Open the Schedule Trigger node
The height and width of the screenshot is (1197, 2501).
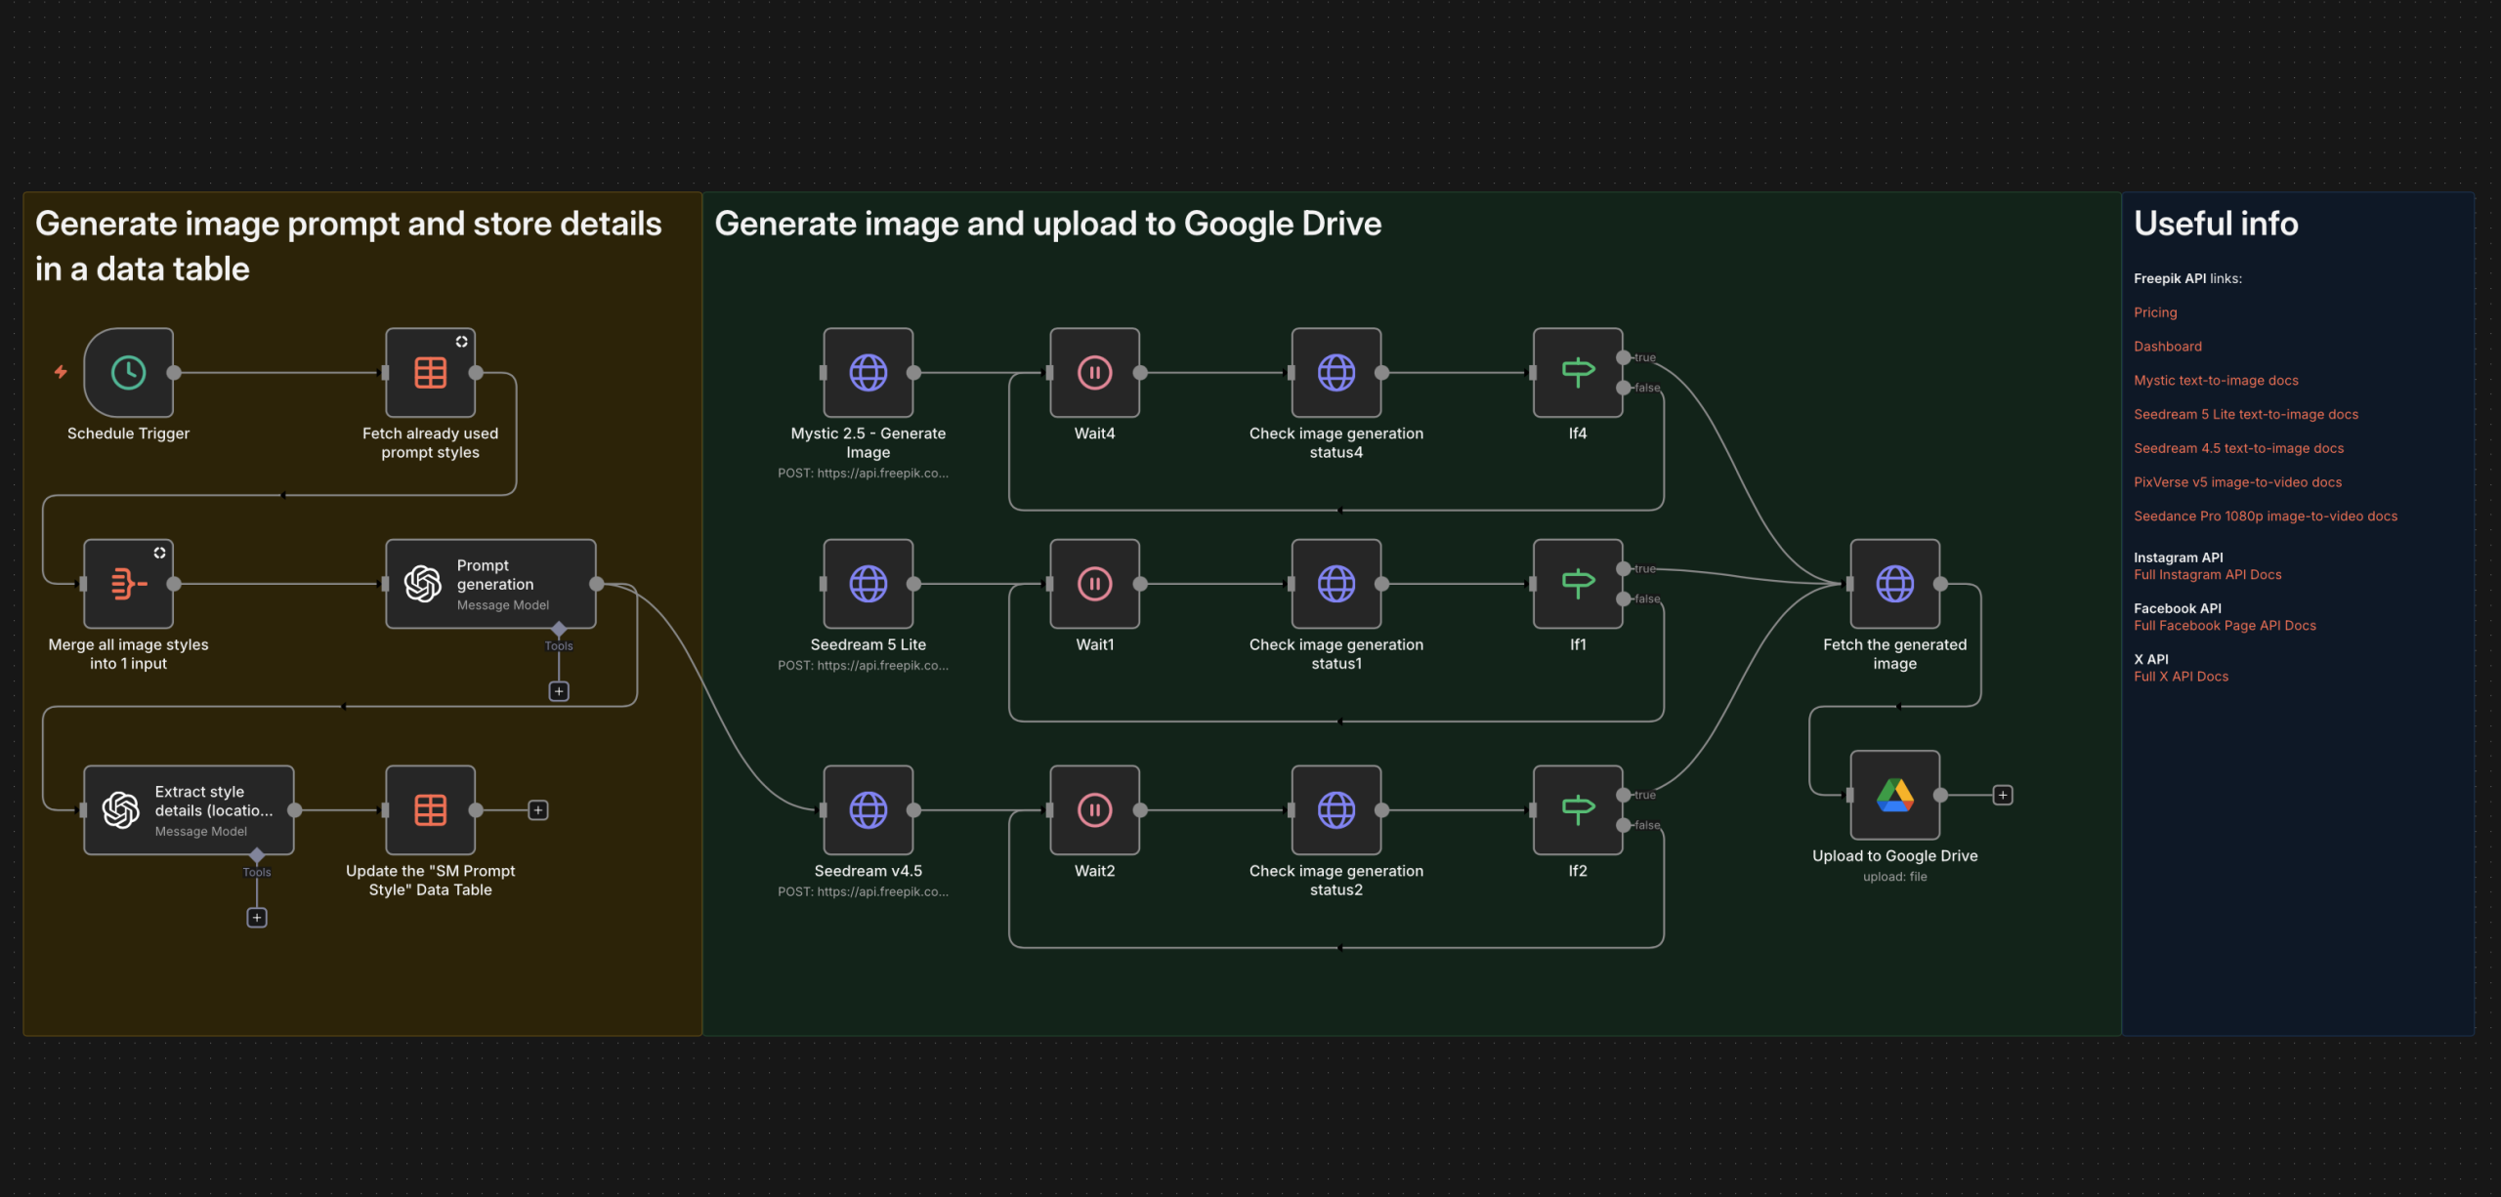(x=128, y=372)
